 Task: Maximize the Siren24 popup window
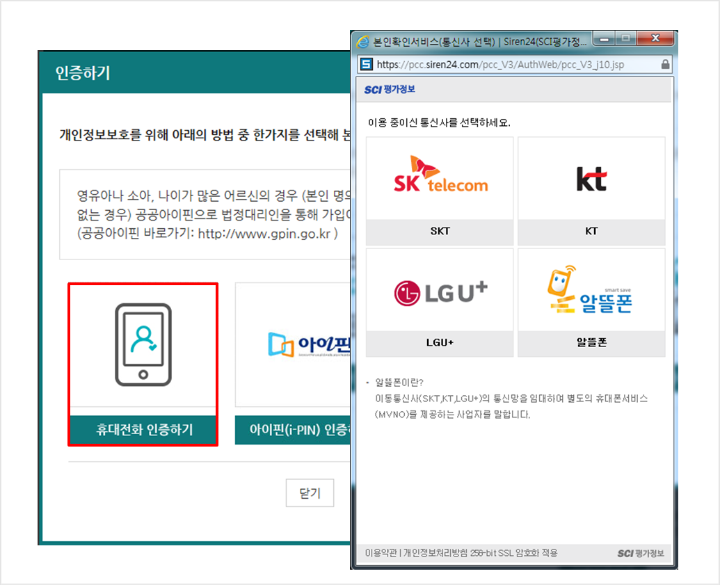pos(625,39)
